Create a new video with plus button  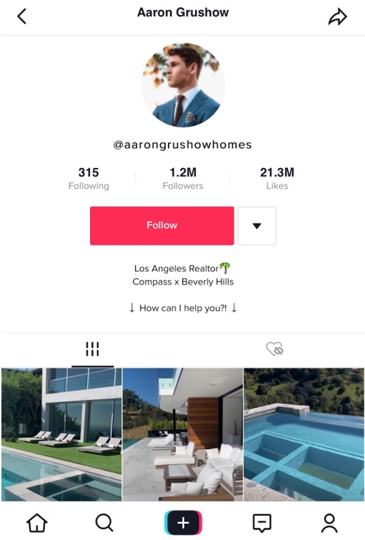(183, 523)
